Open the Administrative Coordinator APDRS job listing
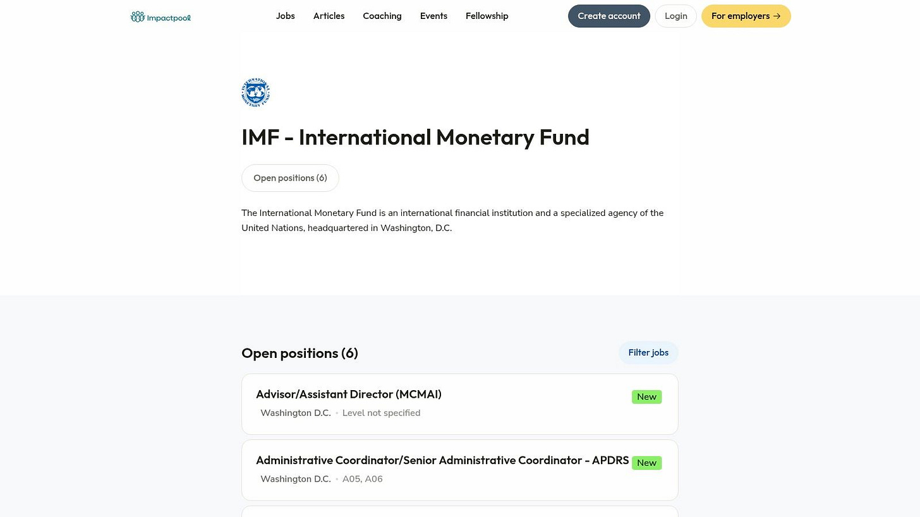This screenshot has height=517, width=920. (442, 460)
